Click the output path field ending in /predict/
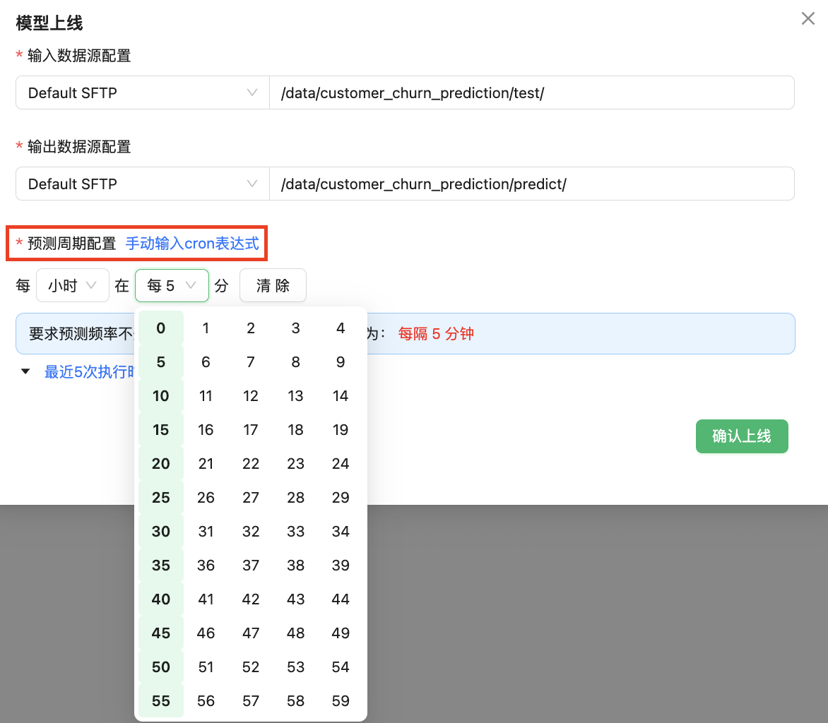Image resolution: width=828 pixels, height=723 pixels. (x=531, y=184)
